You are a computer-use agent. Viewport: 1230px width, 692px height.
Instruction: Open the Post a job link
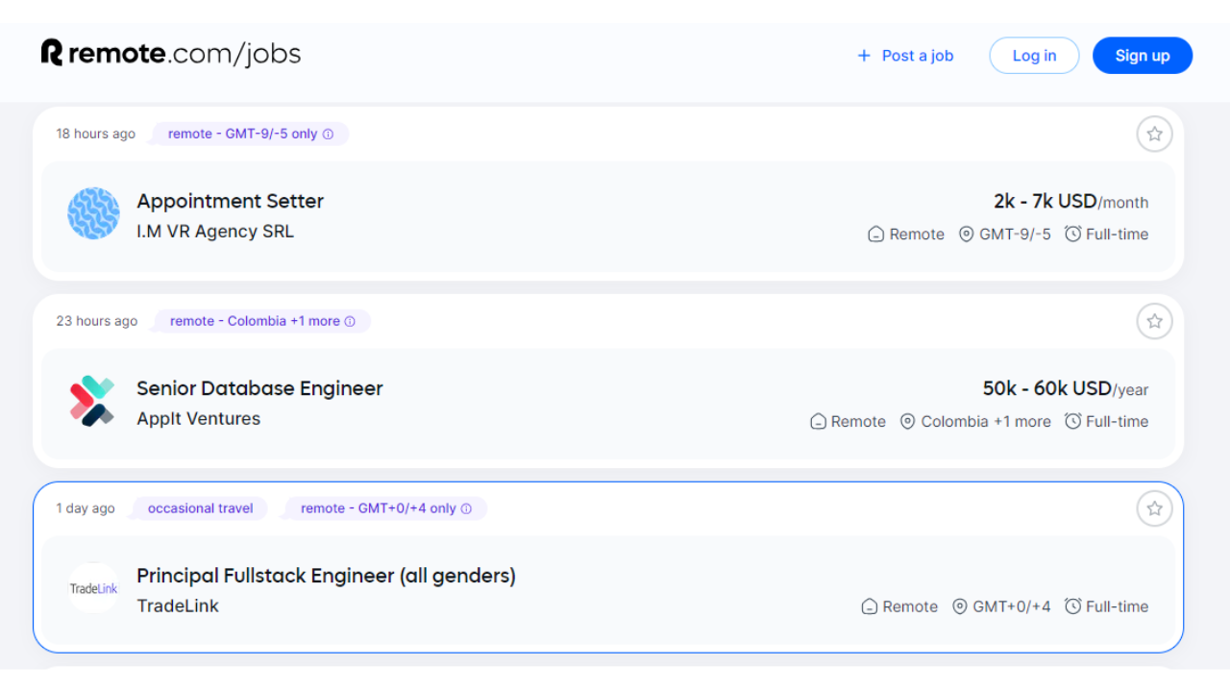[x=905, y=56]
